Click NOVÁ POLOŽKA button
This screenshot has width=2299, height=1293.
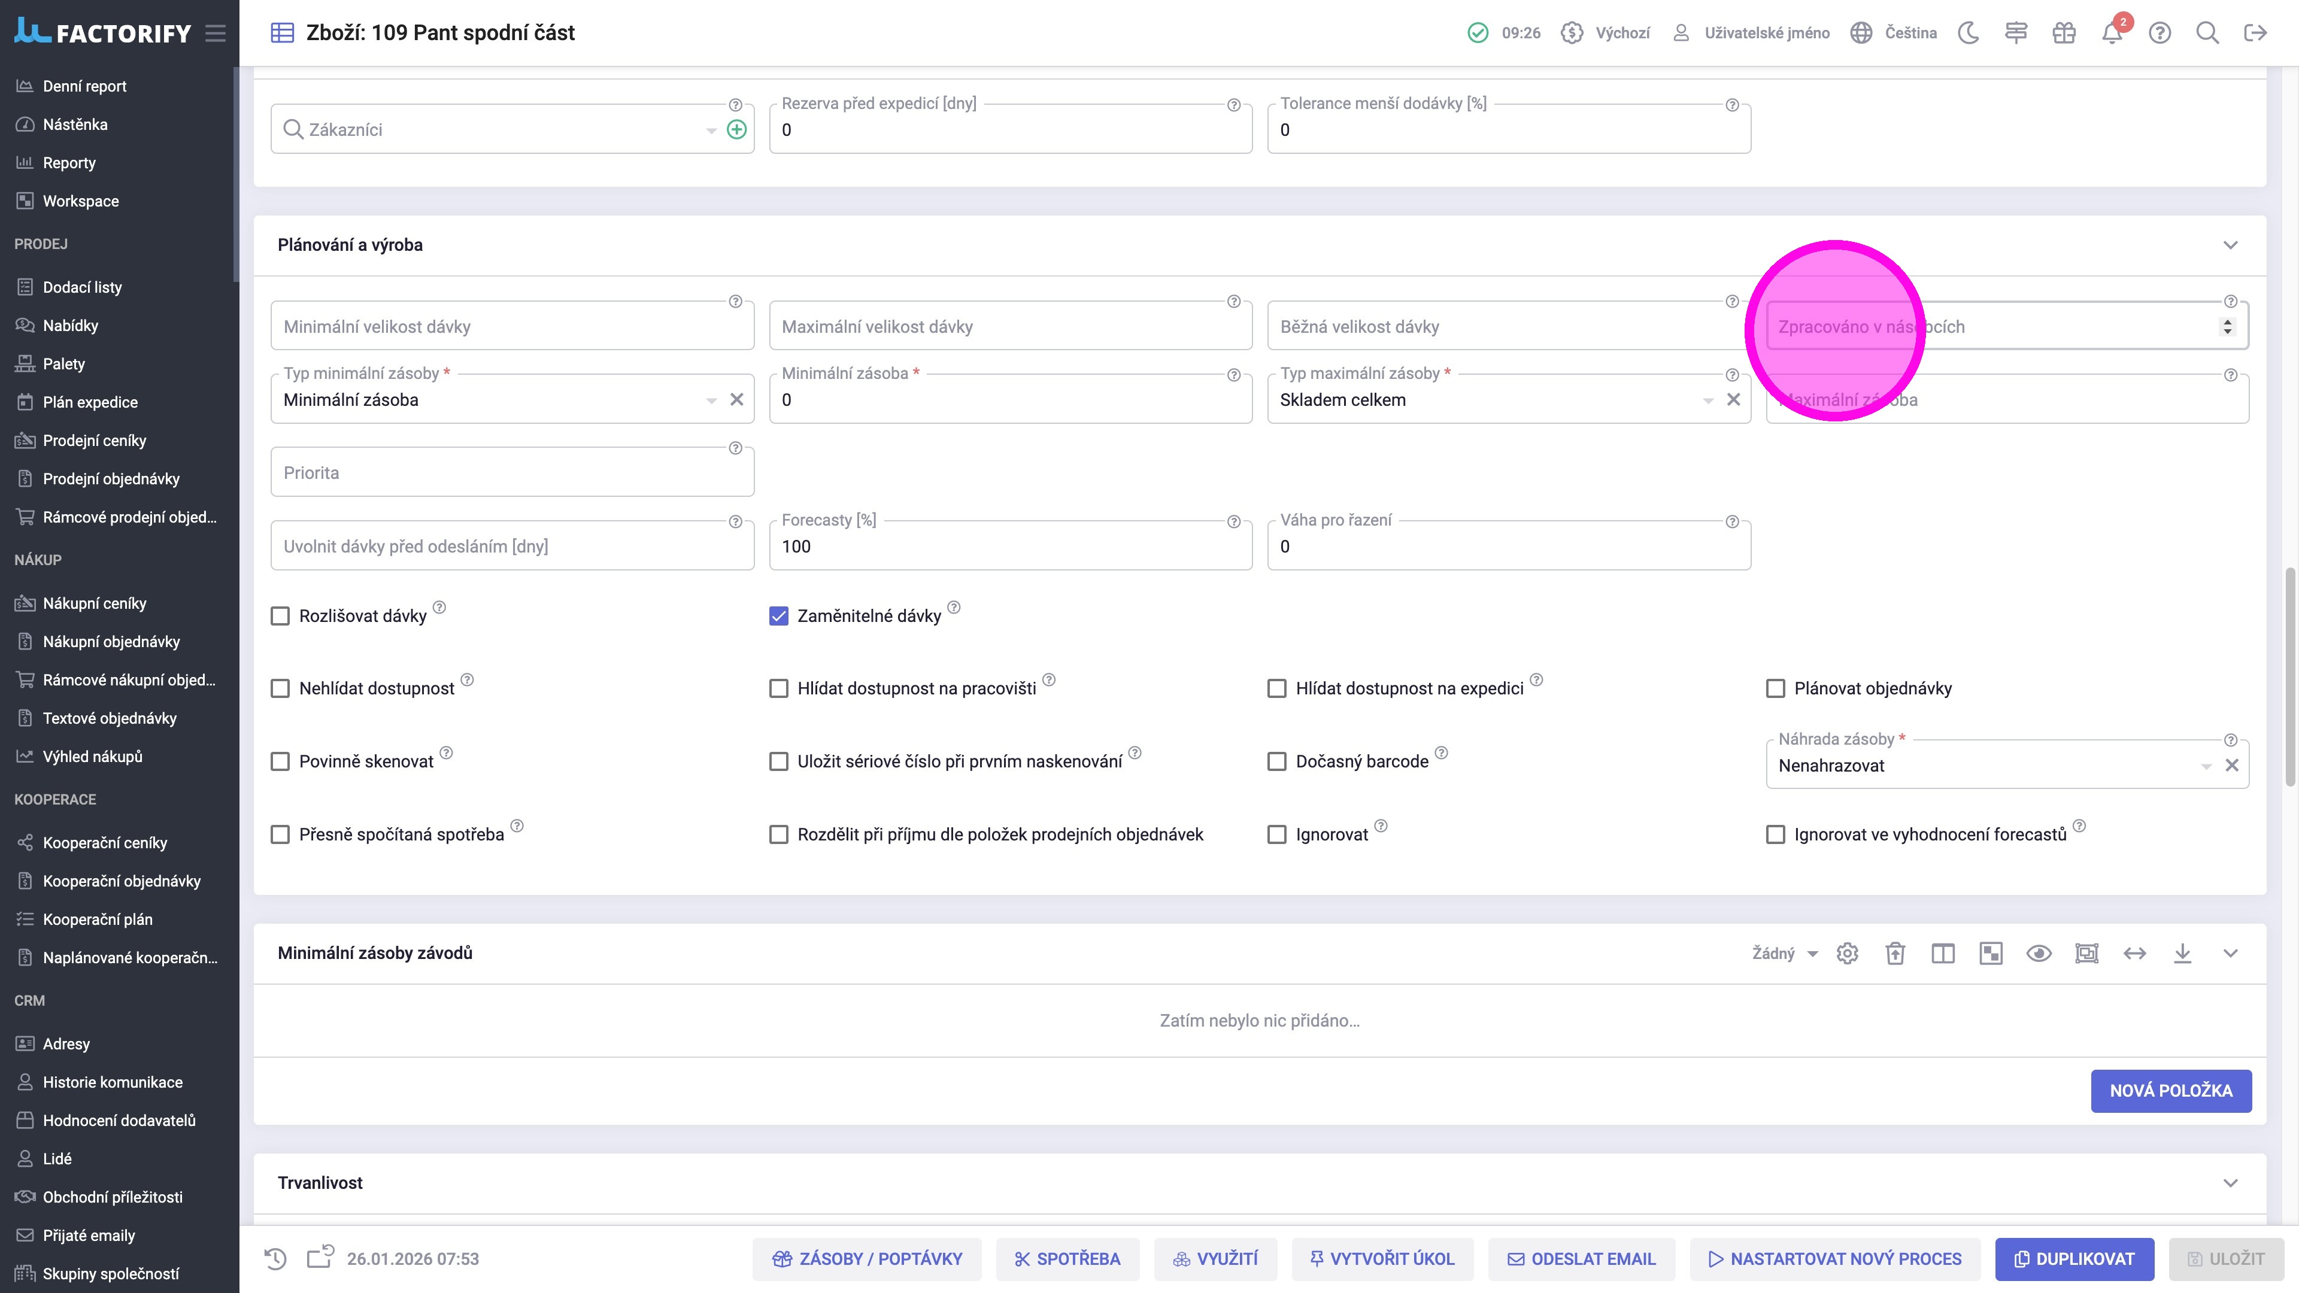[2170, 1091]
